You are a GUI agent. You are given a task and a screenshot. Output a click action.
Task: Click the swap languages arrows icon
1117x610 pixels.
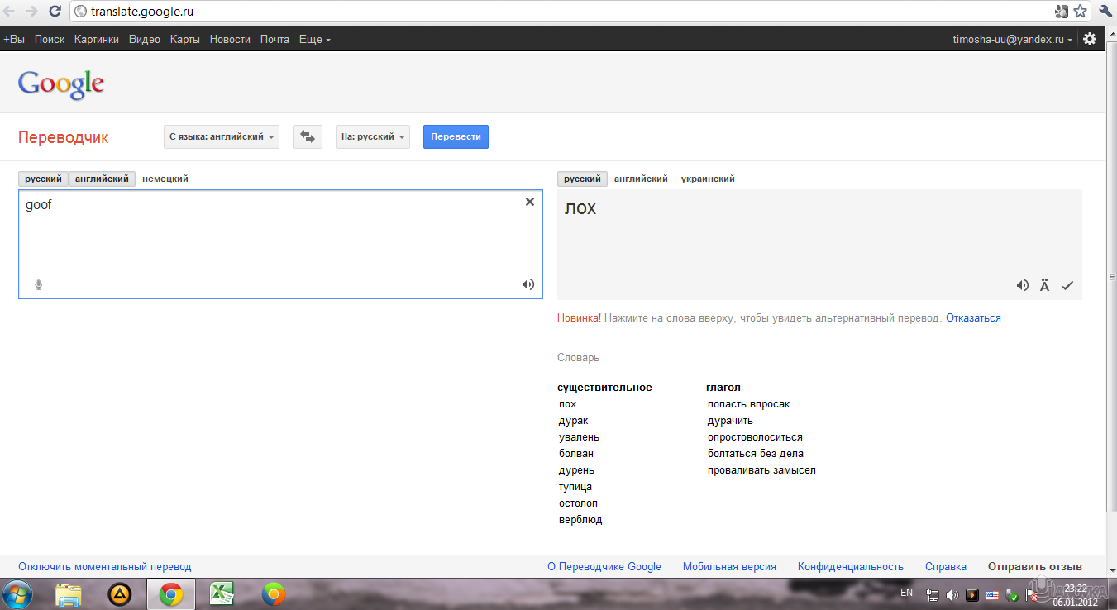[308, 136]
